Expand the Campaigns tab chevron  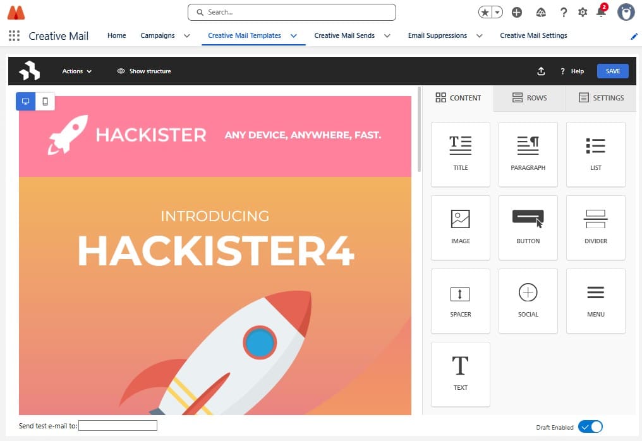coord(186,36)
